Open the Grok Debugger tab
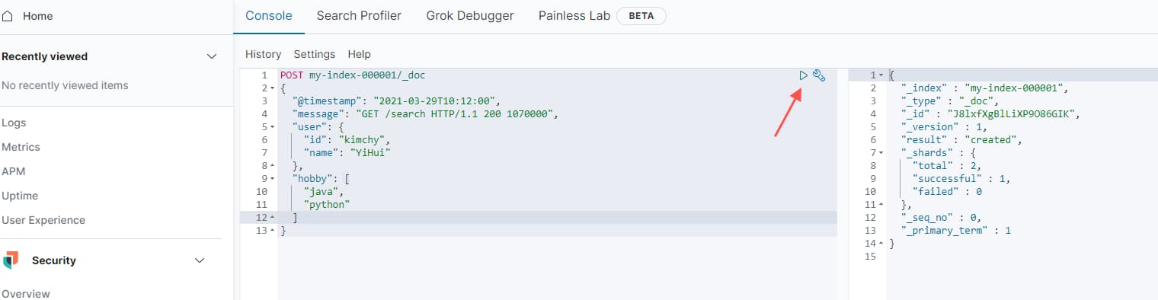This screenshot has width=1158, height=300. 470,16
